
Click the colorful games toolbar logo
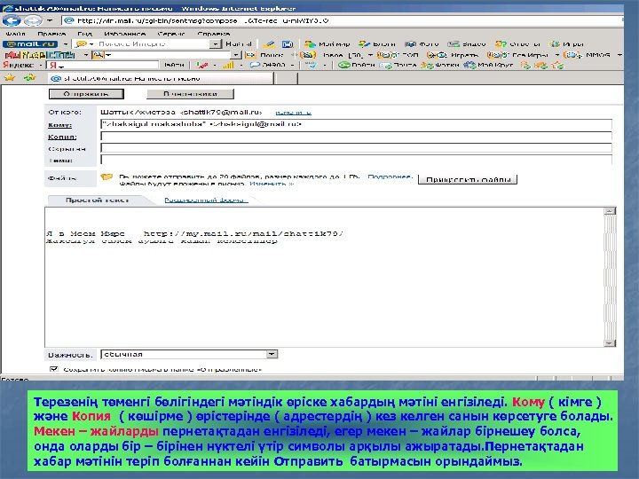[x=40, y=55]
